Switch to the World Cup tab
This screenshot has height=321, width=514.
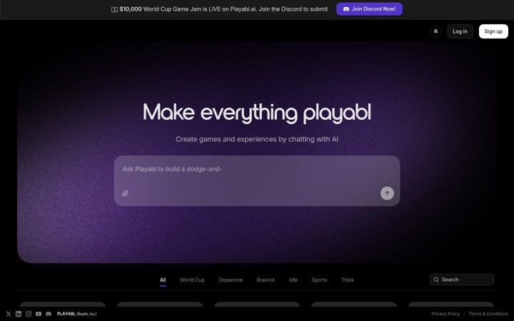tap(193, 280)
